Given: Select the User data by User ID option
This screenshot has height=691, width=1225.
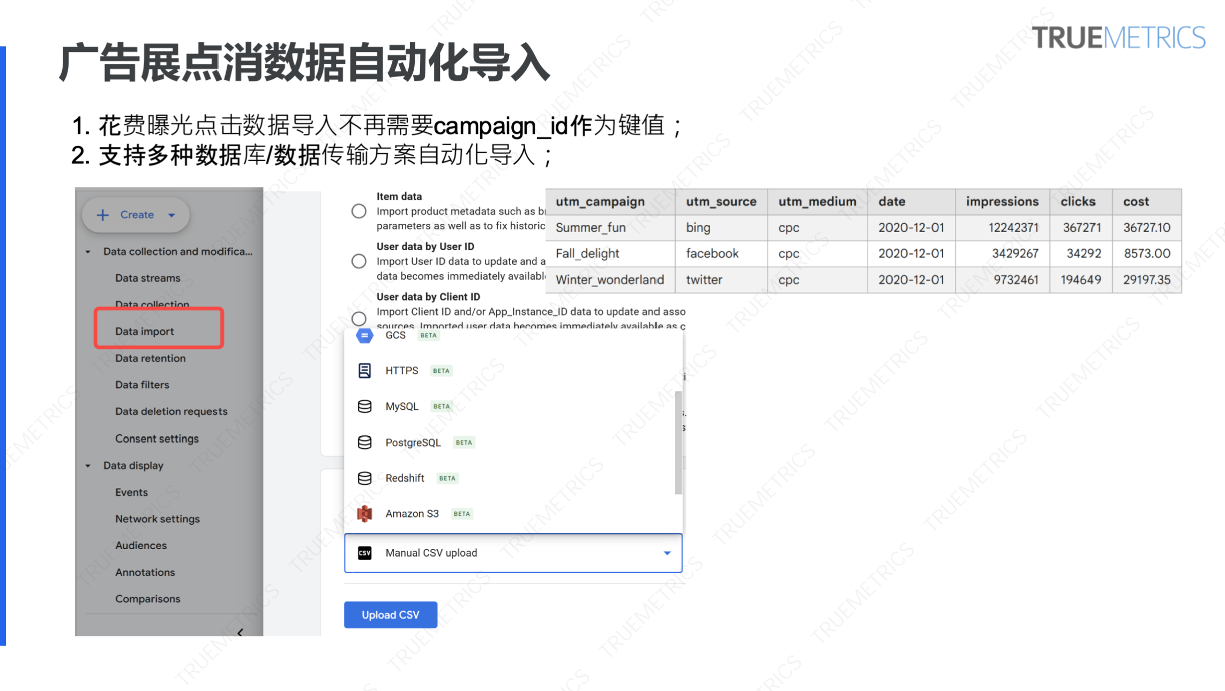Looking at the screenshot, I should pos(359,261).
